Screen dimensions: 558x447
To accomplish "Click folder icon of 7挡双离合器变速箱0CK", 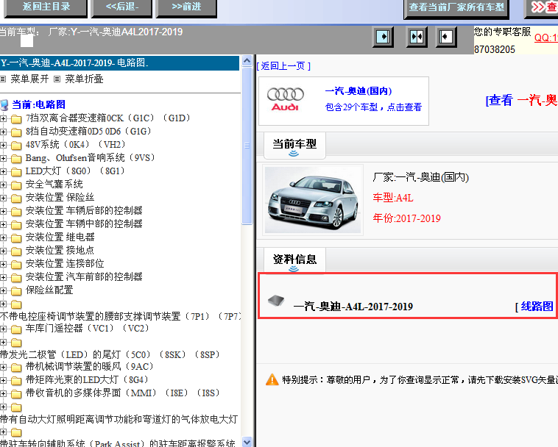I will click(16, 118).
